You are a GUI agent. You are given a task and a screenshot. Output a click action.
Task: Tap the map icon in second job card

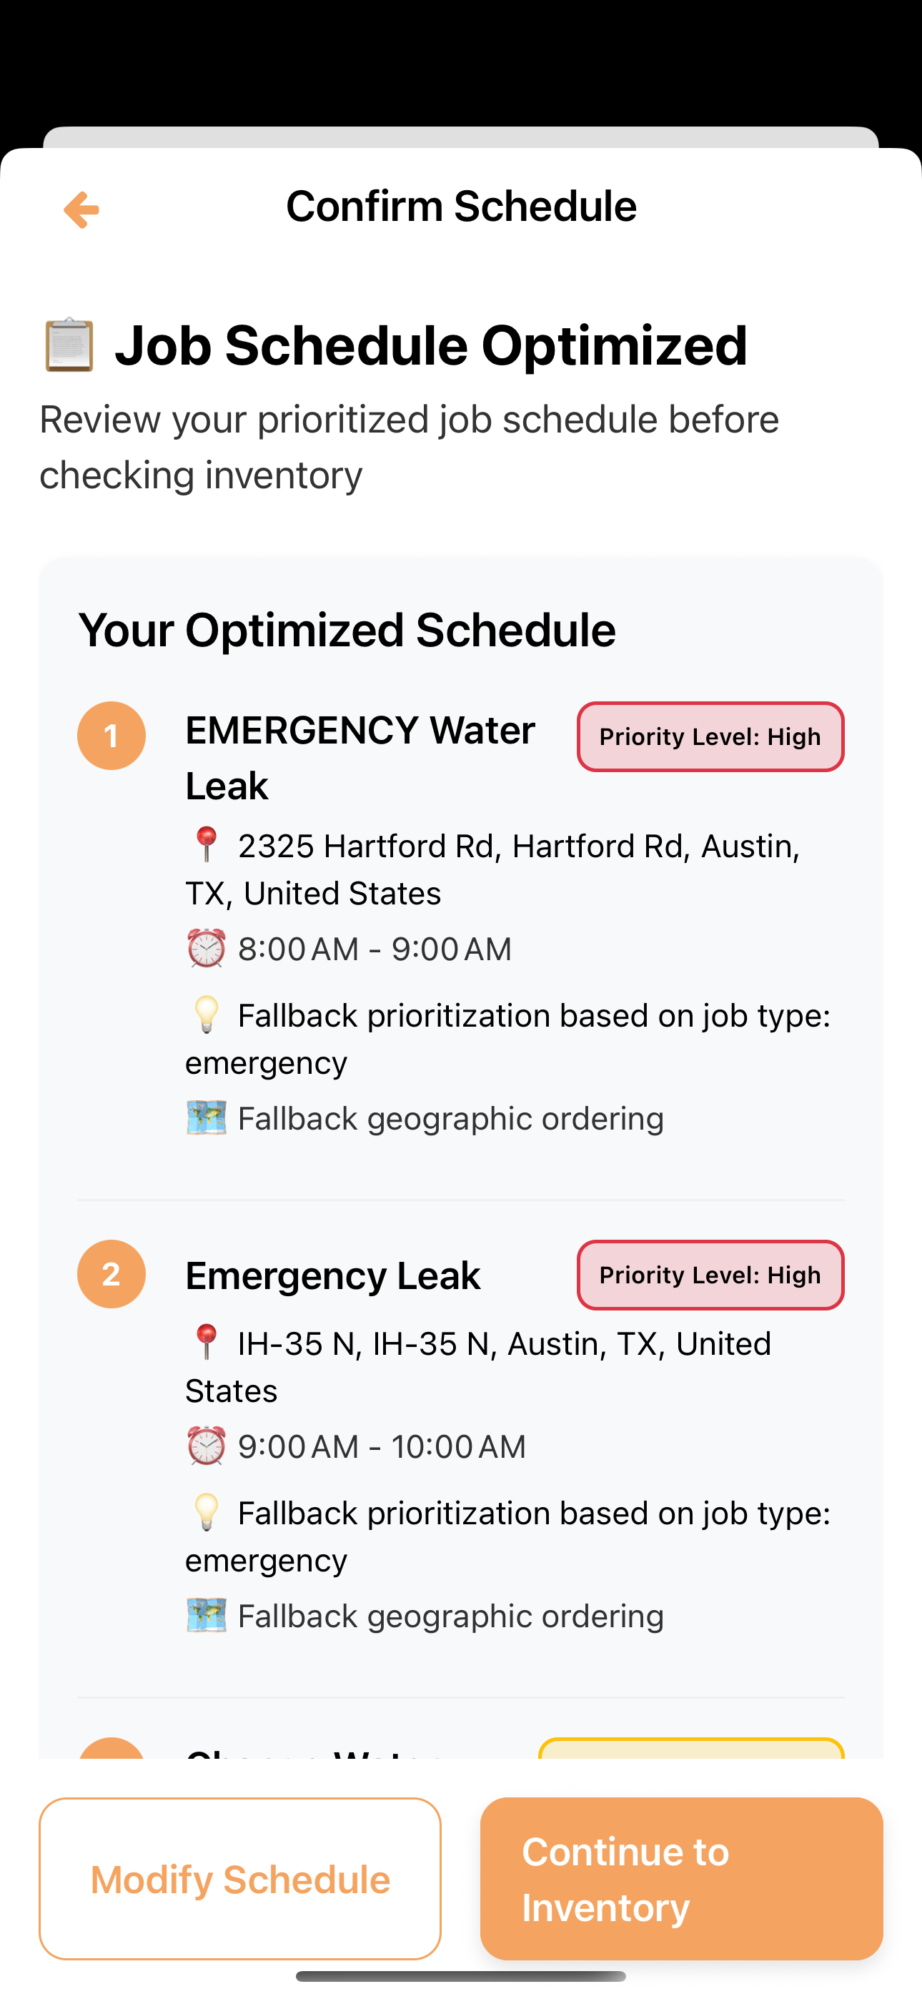(207, 1616)
